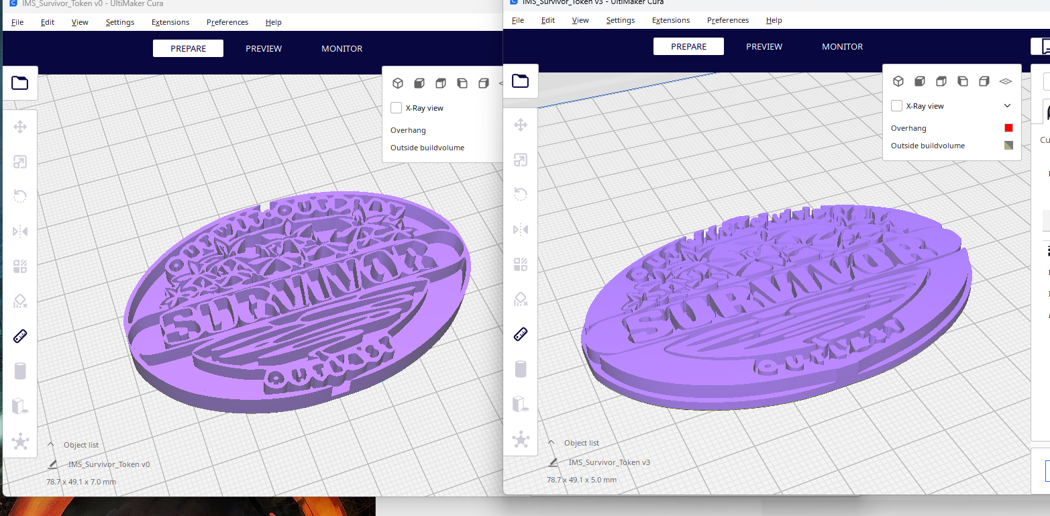Image resolution: width=1050 pixels, height=516 pixels.
Task: Select the Scale tool in the v3 window
Action: click(x=521, y=160)
